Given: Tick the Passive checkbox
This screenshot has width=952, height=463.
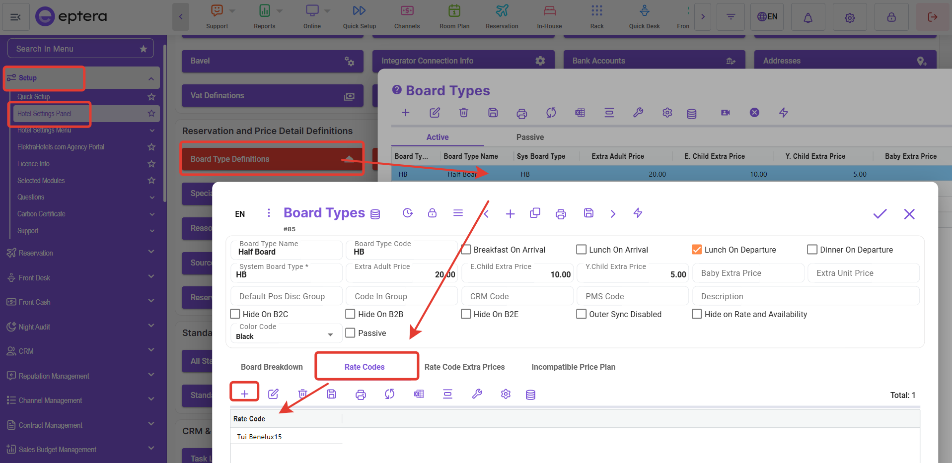Looking at the screenshot, I should 351,333.
